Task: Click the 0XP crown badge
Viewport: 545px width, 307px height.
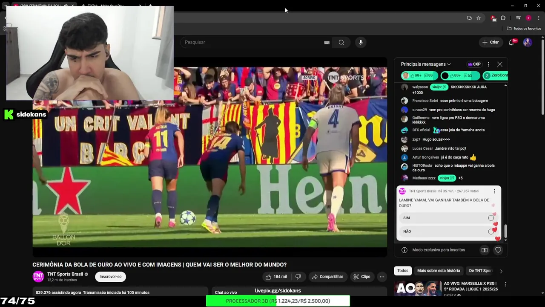Action: [x=474, y=64]
